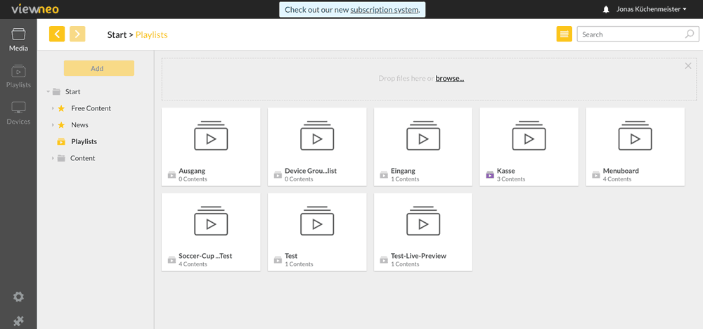Screen dimensions: 703x329
Task: Open the Jonas Küchenmeister user dropdown
Action: [651, 9]
